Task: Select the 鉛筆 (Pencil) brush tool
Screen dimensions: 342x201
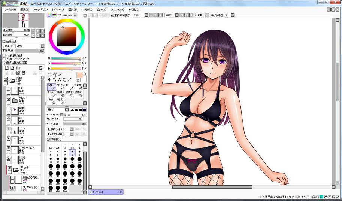Action: point(51,87)
